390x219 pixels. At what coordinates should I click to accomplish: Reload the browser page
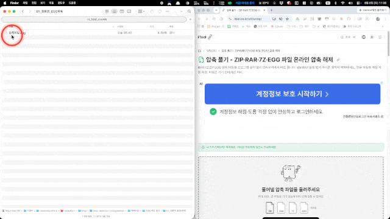pyautogui.click(x=214, y=19)
